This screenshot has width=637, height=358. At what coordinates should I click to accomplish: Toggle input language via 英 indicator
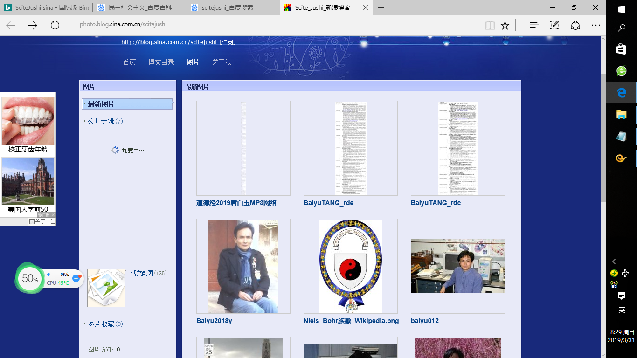[621, 310]
